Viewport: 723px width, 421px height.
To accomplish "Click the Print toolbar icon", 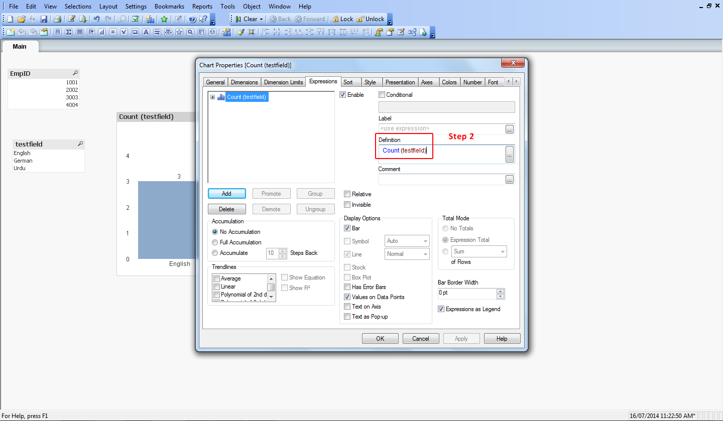I will (57, 19).
